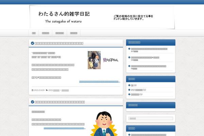The width and height of the screenshot is (204, 136).
Task: Open the second category link in the post footer
Action: pyautogui.click(x=65, y=90)
